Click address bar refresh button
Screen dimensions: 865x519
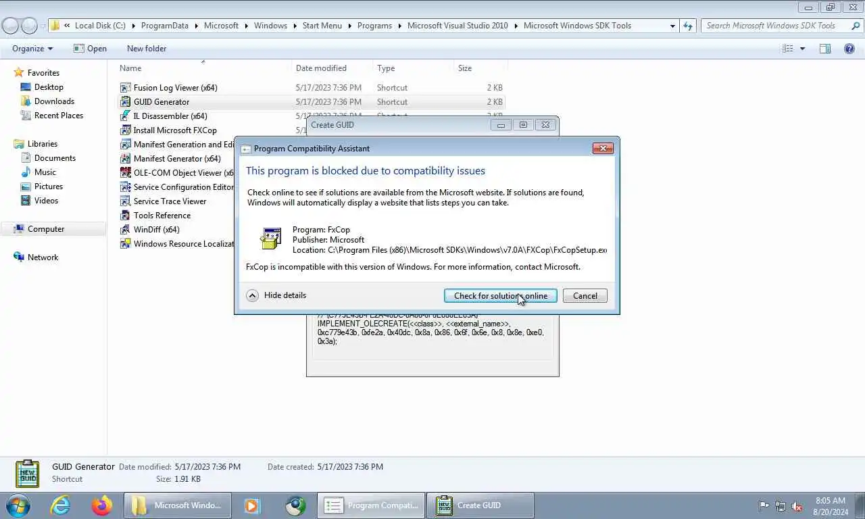688,26
